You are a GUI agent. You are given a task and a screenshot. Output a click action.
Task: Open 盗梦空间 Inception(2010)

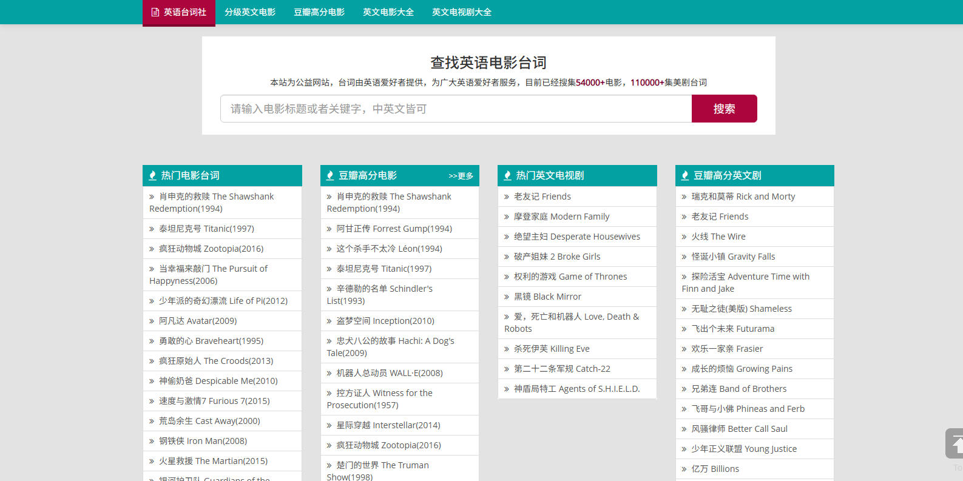point(385,321)
